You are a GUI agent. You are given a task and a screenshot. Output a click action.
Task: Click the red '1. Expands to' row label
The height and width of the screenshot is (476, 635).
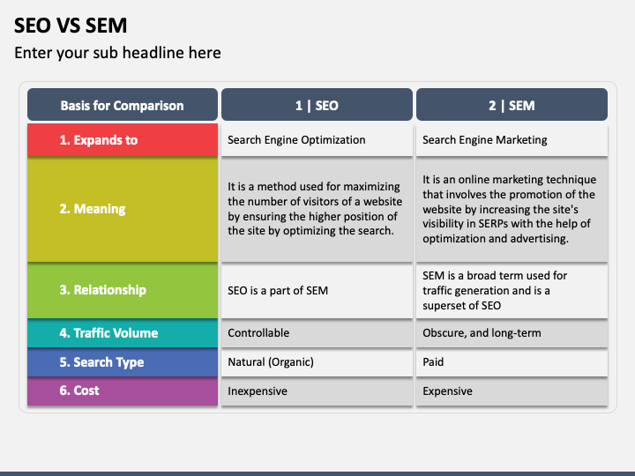(x=123, y=140)
